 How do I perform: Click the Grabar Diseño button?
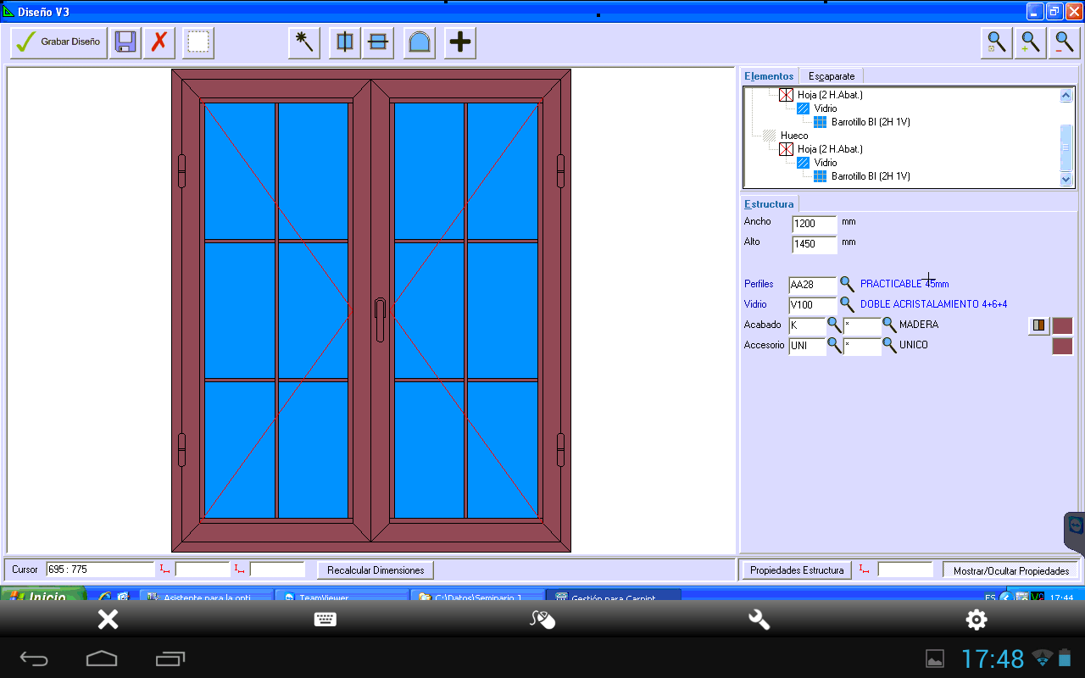click(x=58, y=42)
